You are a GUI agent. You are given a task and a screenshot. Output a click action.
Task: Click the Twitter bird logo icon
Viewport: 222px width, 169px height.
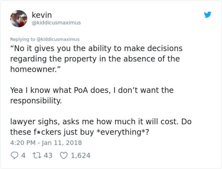[x=207, y=15]
